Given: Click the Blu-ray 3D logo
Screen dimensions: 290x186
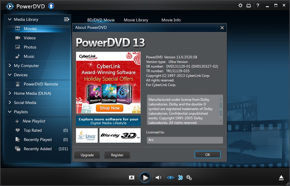Looking at the screenshot, I should (x=120, y=135).
